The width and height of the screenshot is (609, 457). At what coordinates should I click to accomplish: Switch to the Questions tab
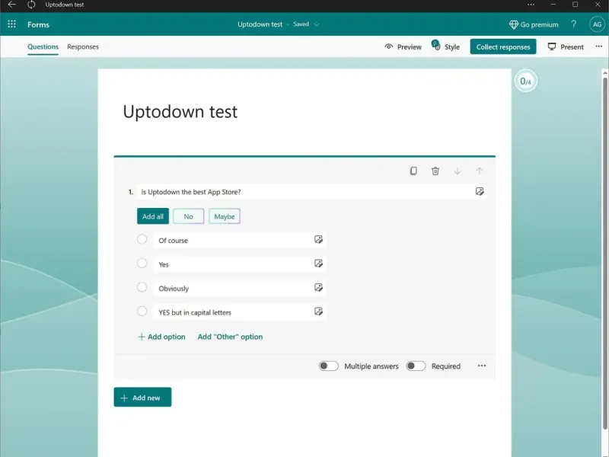(43, 46)
